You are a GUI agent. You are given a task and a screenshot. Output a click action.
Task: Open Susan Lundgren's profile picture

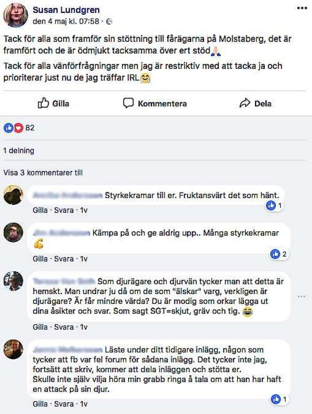pyautogui.click(x=16, y=15)
